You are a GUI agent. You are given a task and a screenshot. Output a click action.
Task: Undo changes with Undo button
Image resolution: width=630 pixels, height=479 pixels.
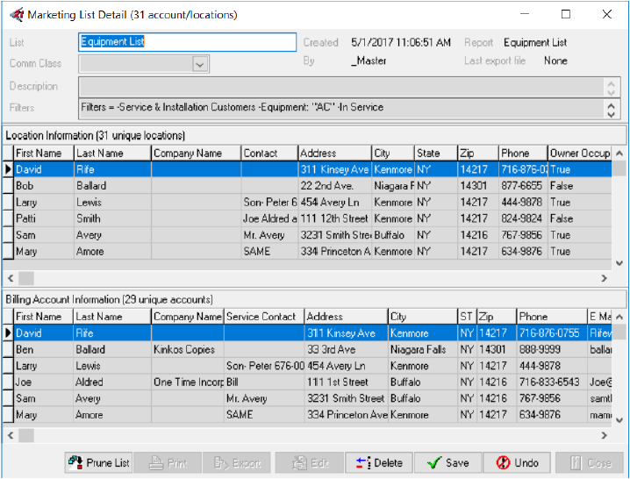click(517, 463)
